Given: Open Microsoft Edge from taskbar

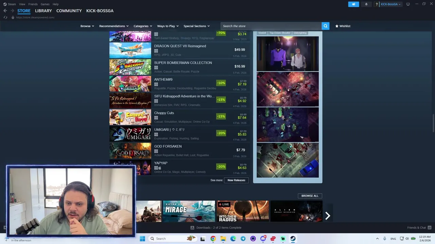Looking at the screenshot, I should click(x=233, y=239).
